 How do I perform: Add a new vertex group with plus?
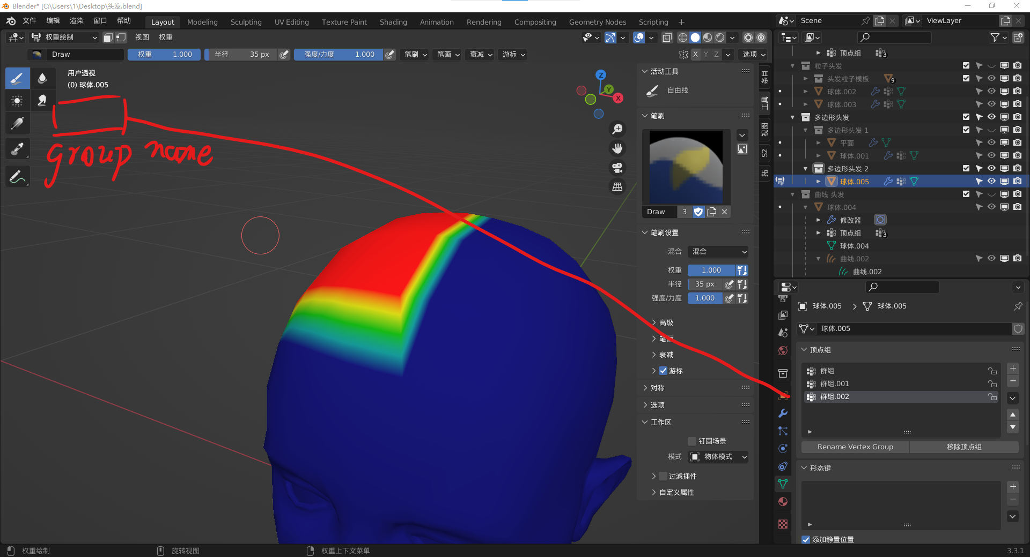(x=1013, y=368)
